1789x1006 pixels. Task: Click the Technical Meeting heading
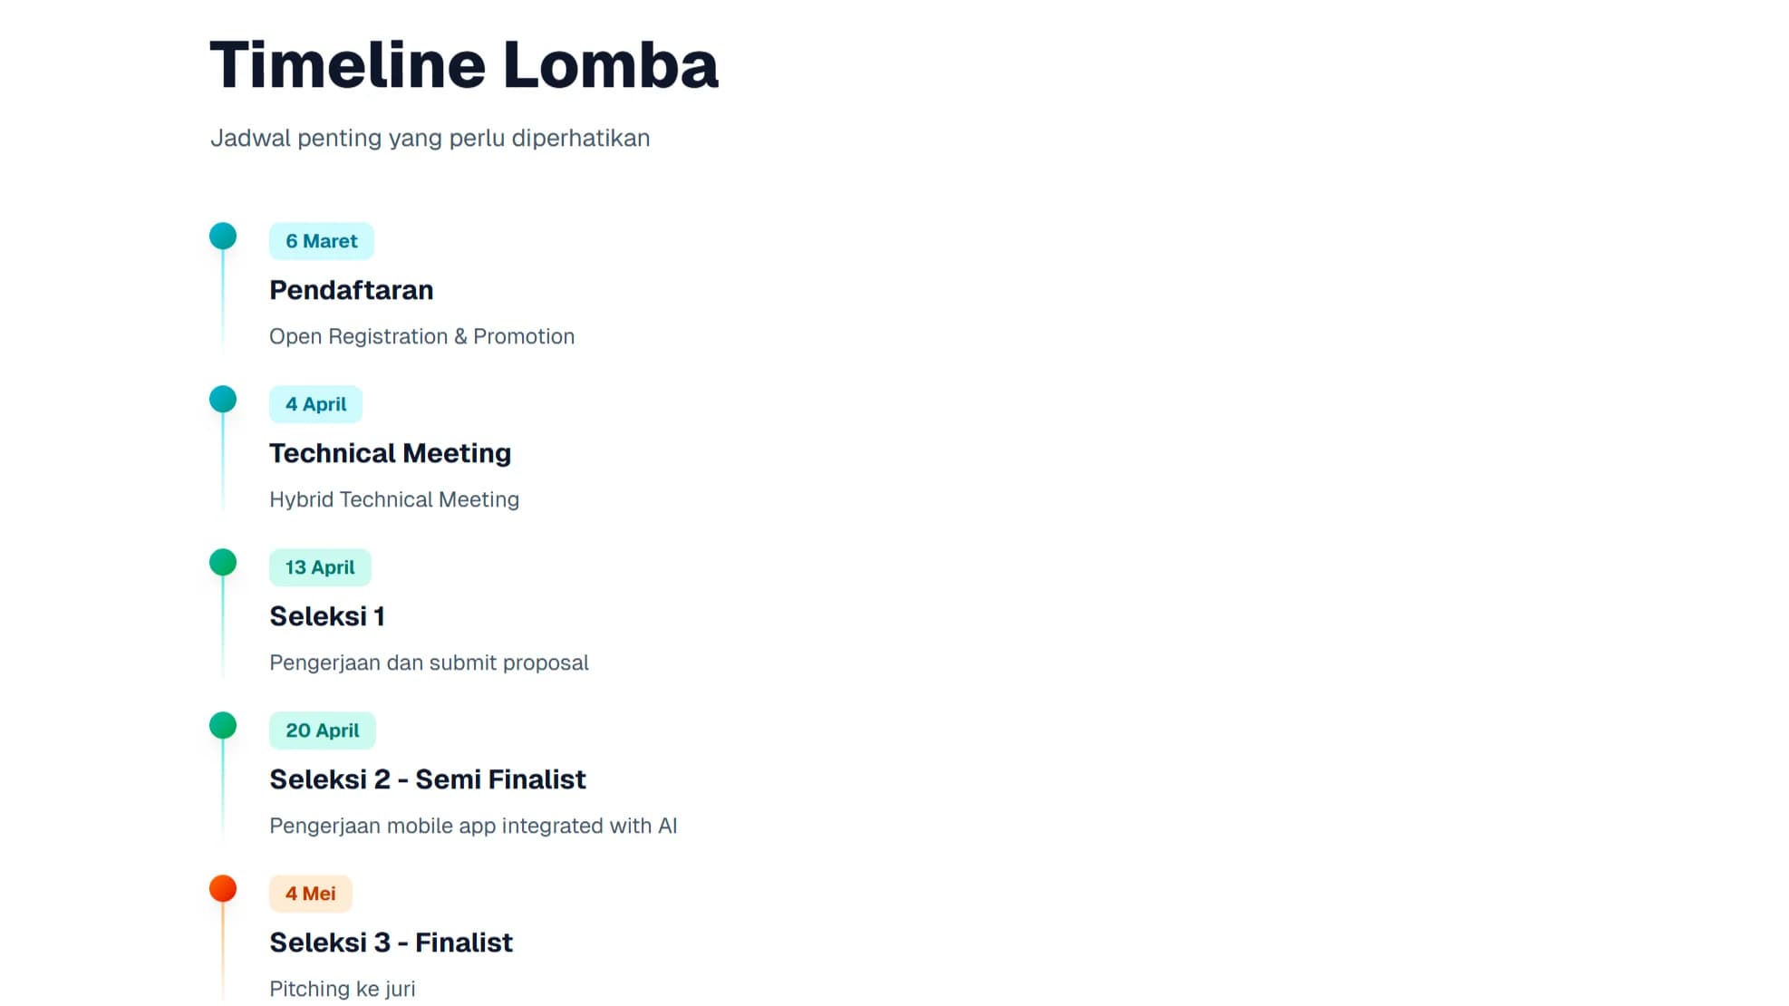click(x=390, y=453)
